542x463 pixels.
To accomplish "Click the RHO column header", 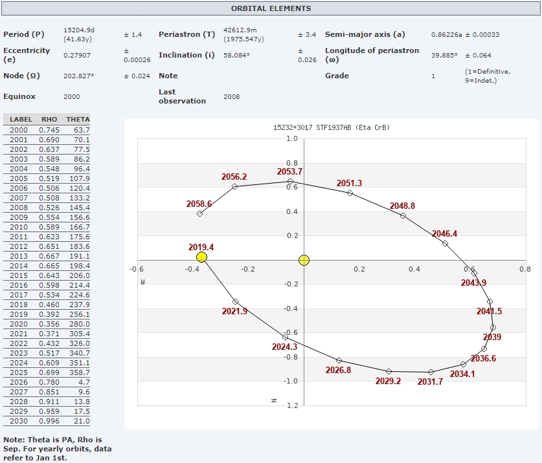I will [49, 120].
